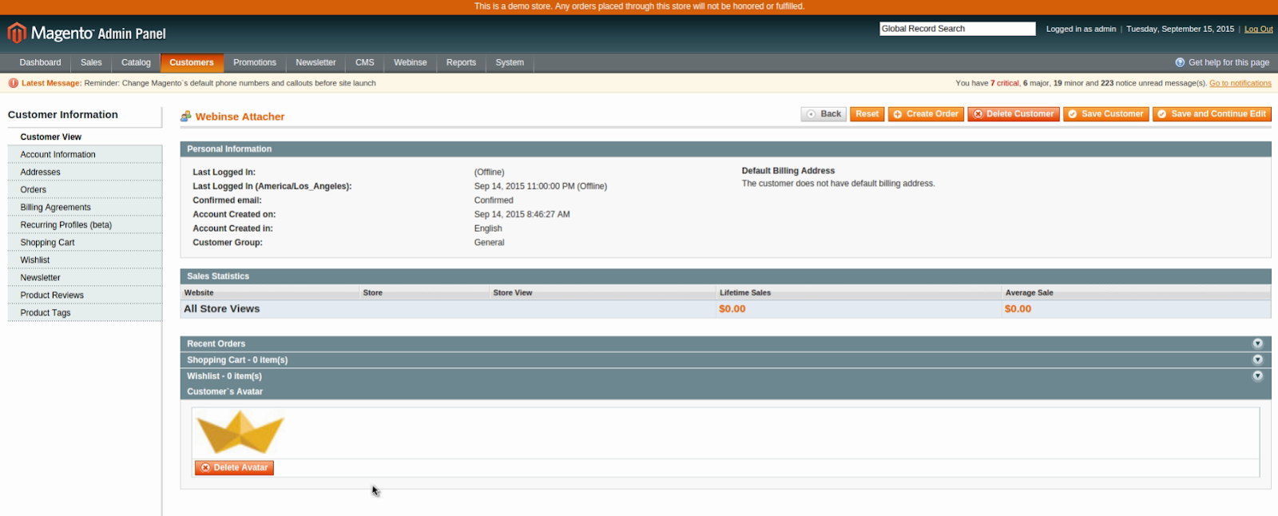
Task: Select the Product Tags tab
Action: click(x=85, y=312)
